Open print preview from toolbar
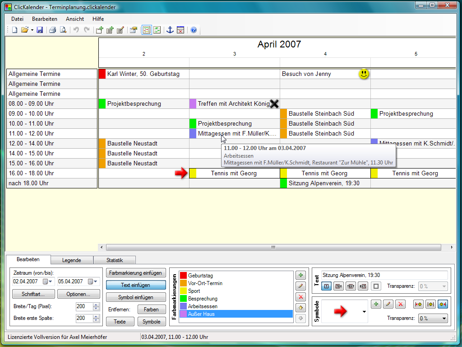 tap(63, 30)
